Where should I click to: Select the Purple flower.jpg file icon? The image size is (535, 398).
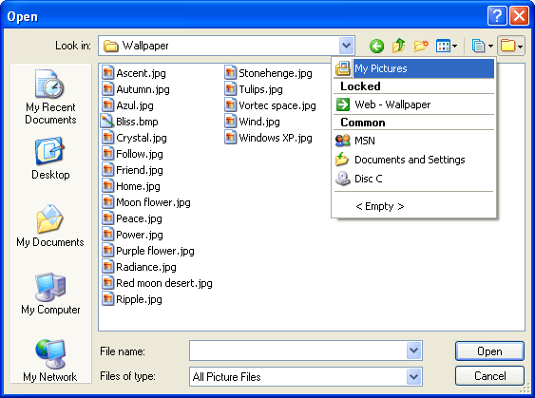tap(107, 251)
